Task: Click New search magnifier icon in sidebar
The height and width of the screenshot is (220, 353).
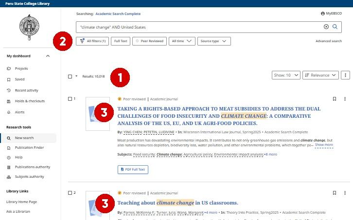Action: coord(9,138)
